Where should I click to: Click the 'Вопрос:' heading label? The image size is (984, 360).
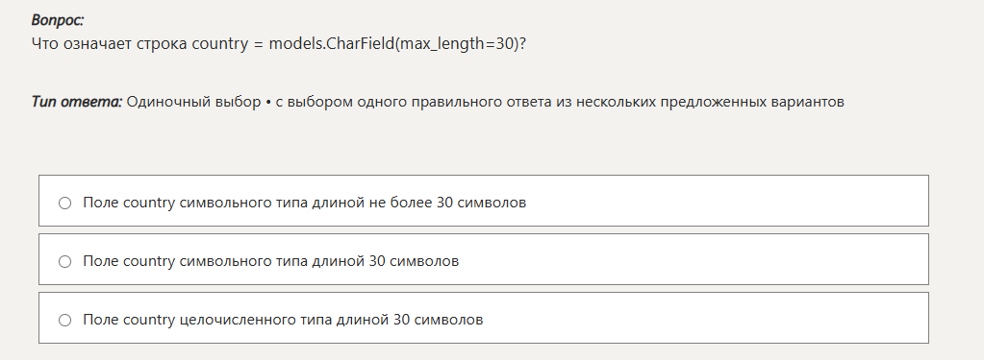[x=58, y=21]
